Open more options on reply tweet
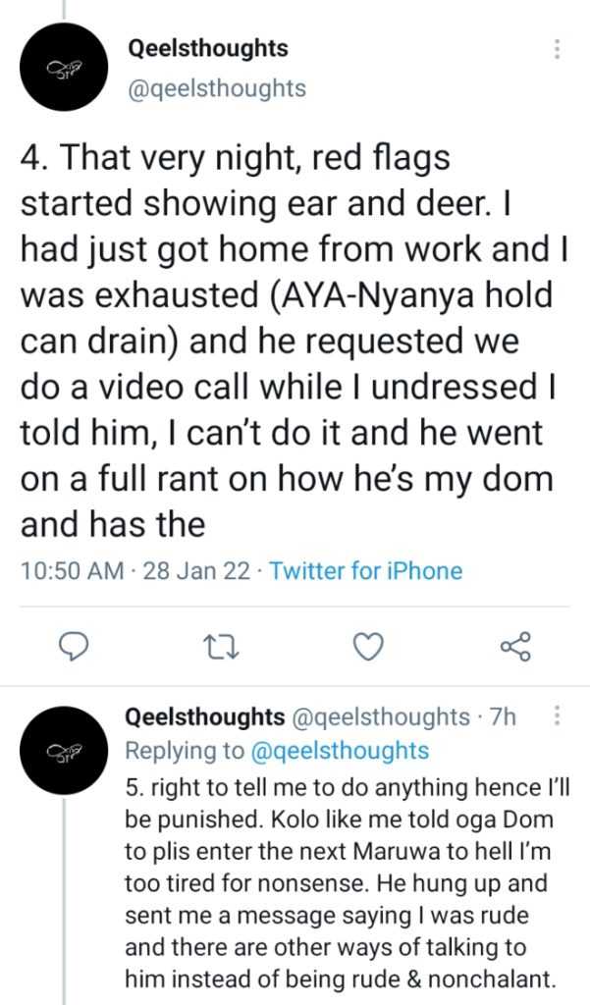This screenshot has height=1005, width=590. 558,716
